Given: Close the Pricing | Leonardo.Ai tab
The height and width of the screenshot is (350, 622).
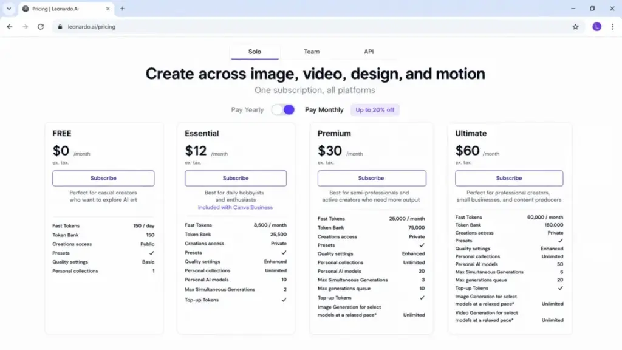Looking at the screenshot, I should point(108,9).
